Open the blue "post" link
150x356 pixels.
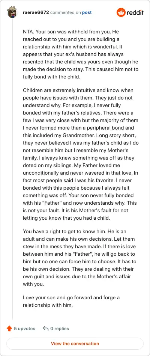pos(87,12)
